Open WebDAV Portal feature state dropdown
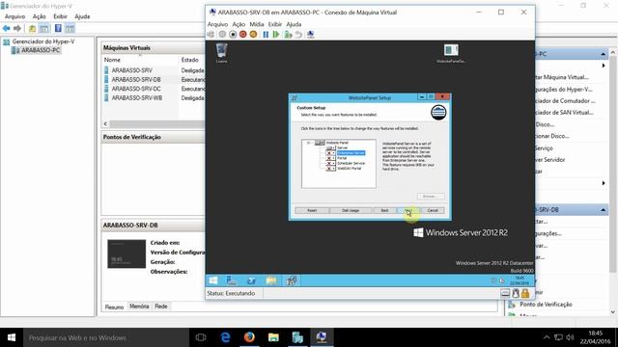 [x=330, y=168]
